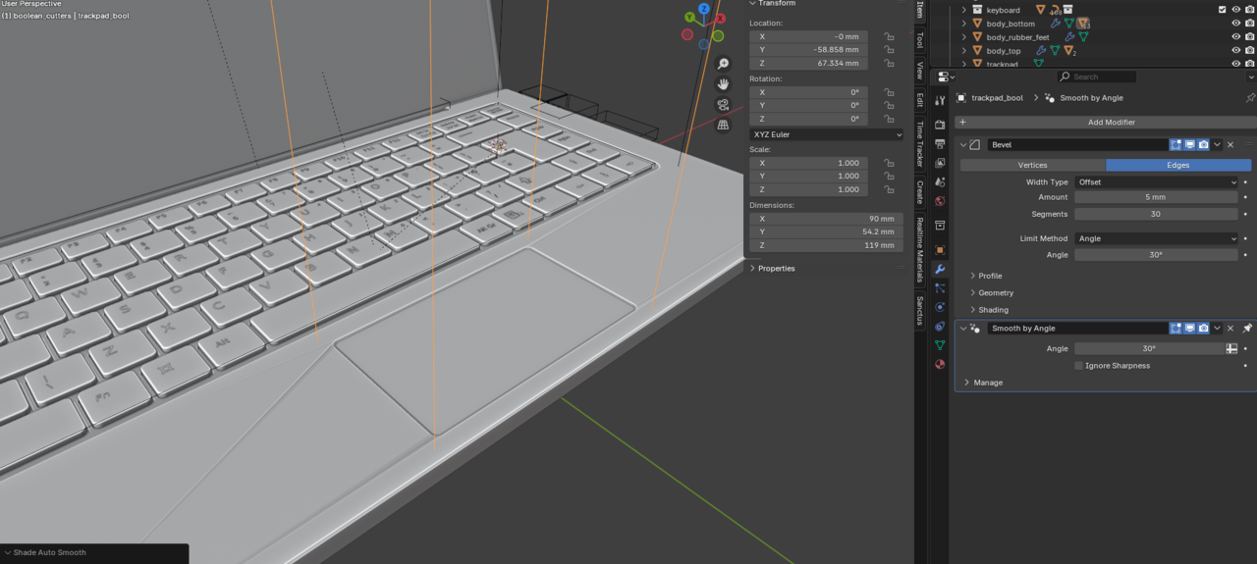This screenshot has height=564, width=1257.
Task: Click the red X axis gizmo
Action: point(720,19)
